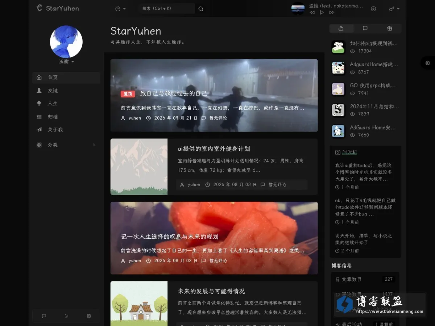Open popular post AdguardHome搭建…

374,64
